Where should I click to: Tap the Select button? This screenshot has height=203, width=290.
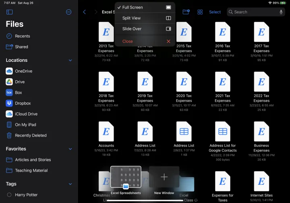click(215, 12)
